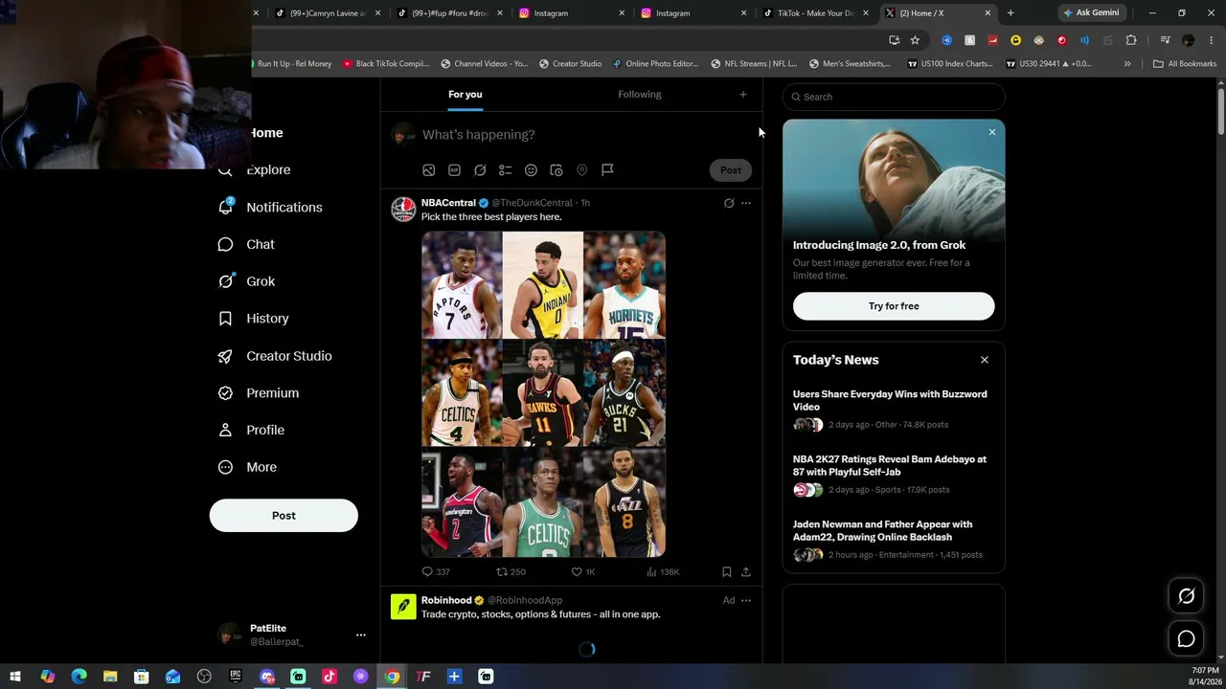The width and height of the screenshot is (1226, 689).
Task: Open the floating Grok button
Action: coord(1186,596)
